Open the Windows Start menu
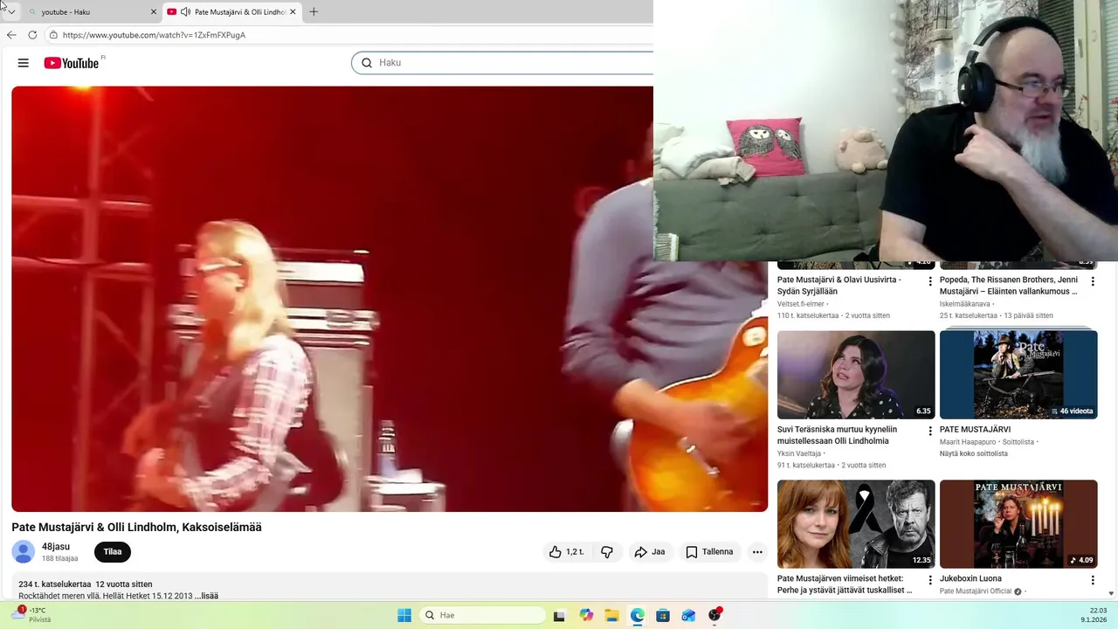 pos(404,615)
